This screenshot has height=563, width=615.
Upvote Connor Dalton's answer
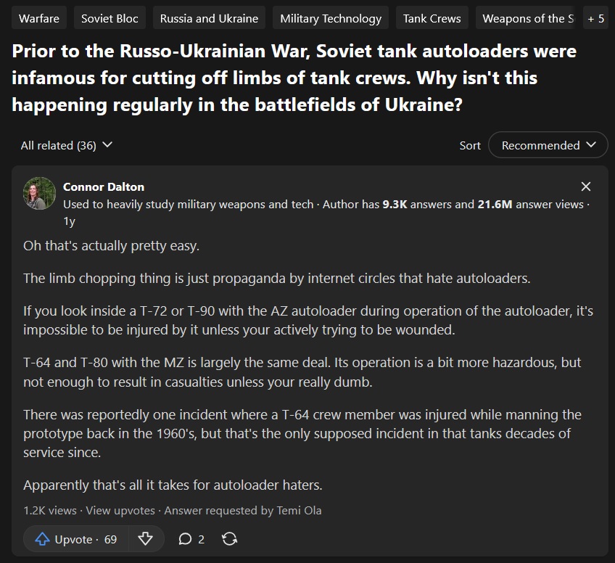(x=75, y=539)
